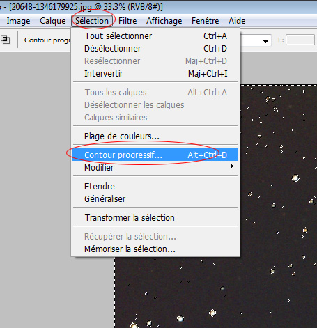Choose Mémoriser la sélection
Image resolution: width=317 pixels, height=328 pixels.
click(x=155, y=249)
